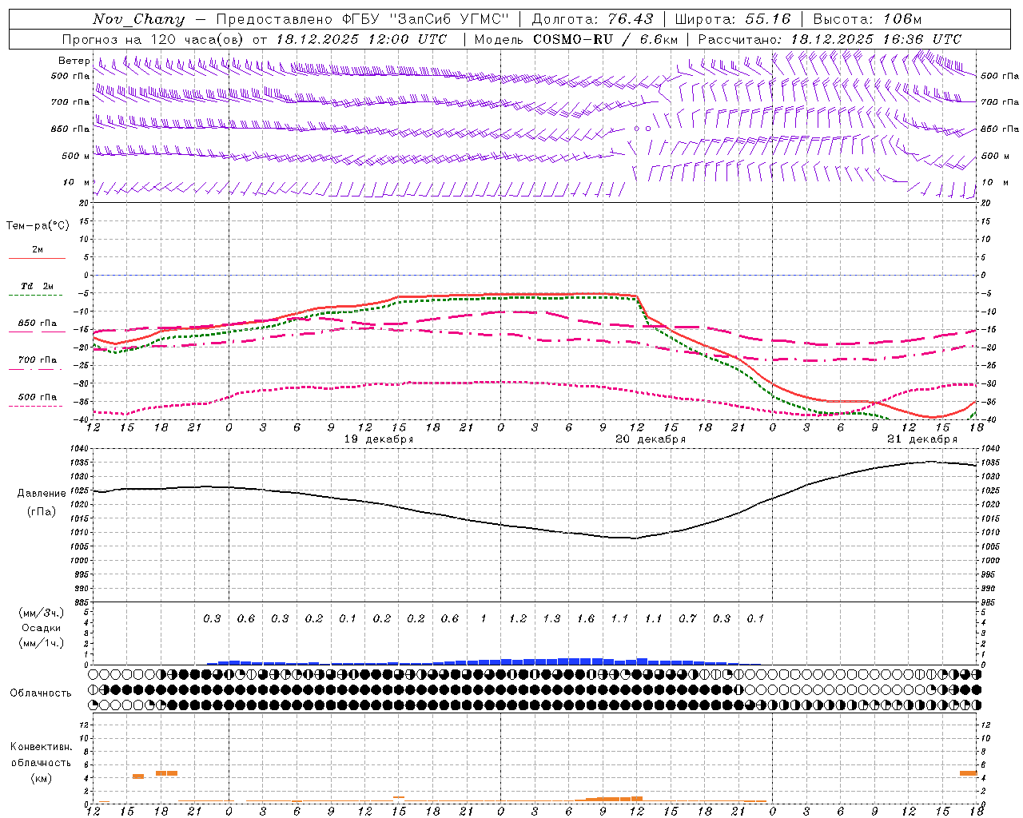Click the date label "20 декабря"
This screenshot has width=1023, height=818.
pos(650,439)
